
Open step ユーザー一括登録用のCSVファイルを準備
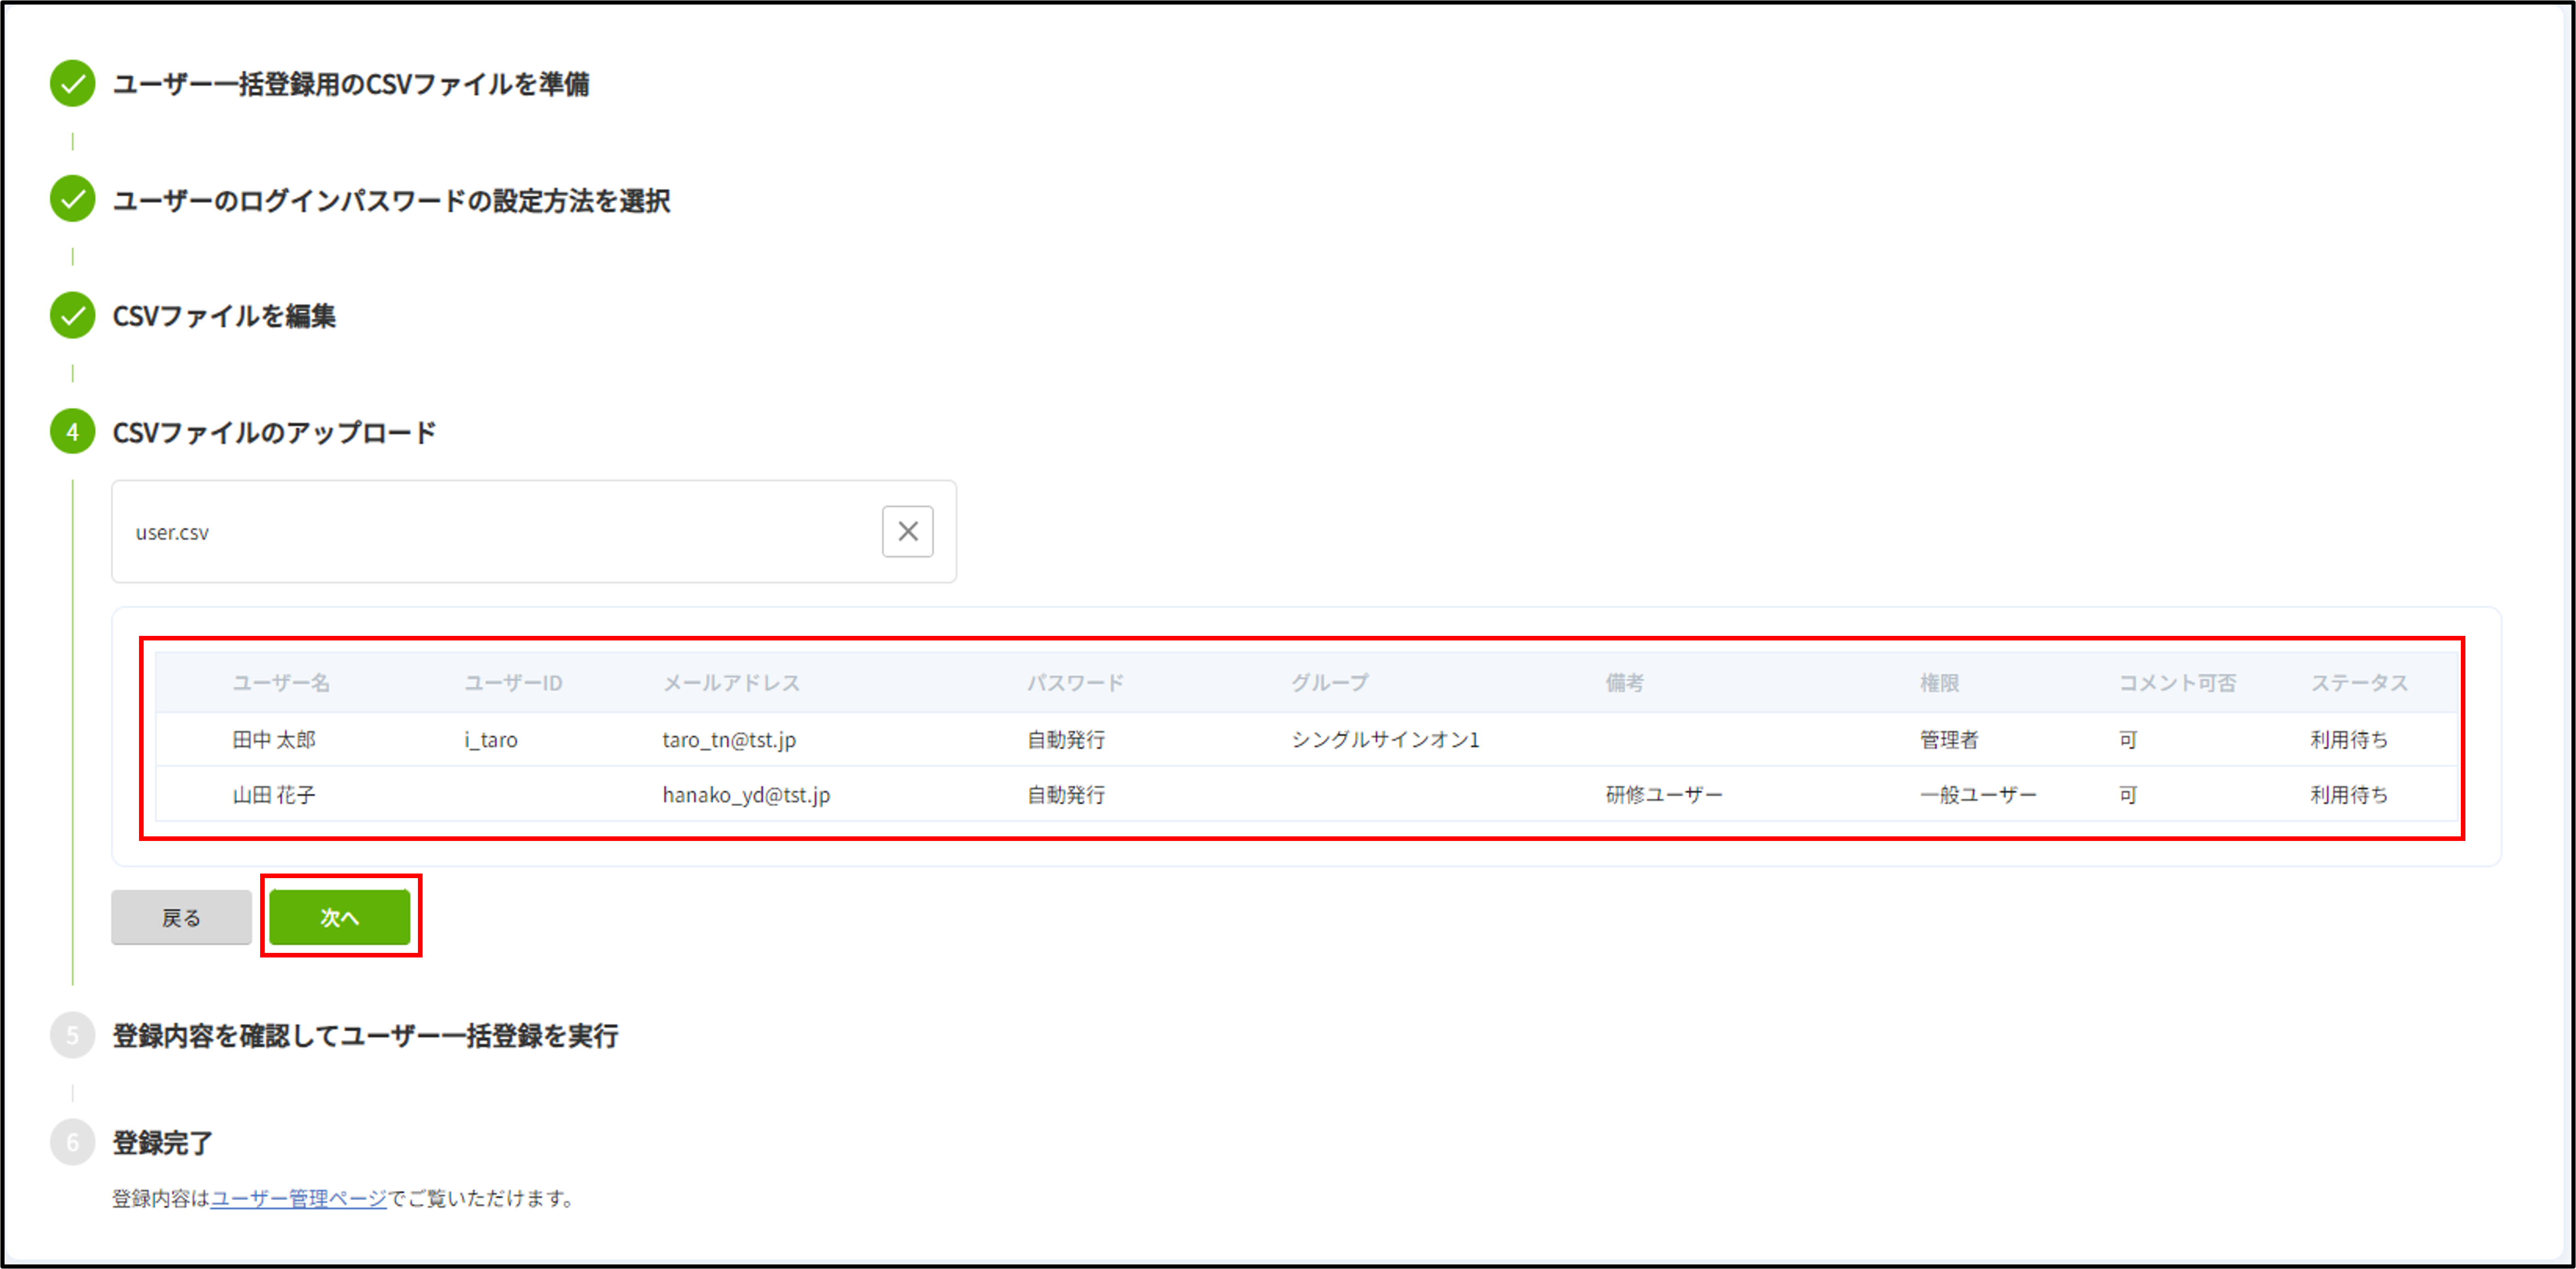[350, 84]
